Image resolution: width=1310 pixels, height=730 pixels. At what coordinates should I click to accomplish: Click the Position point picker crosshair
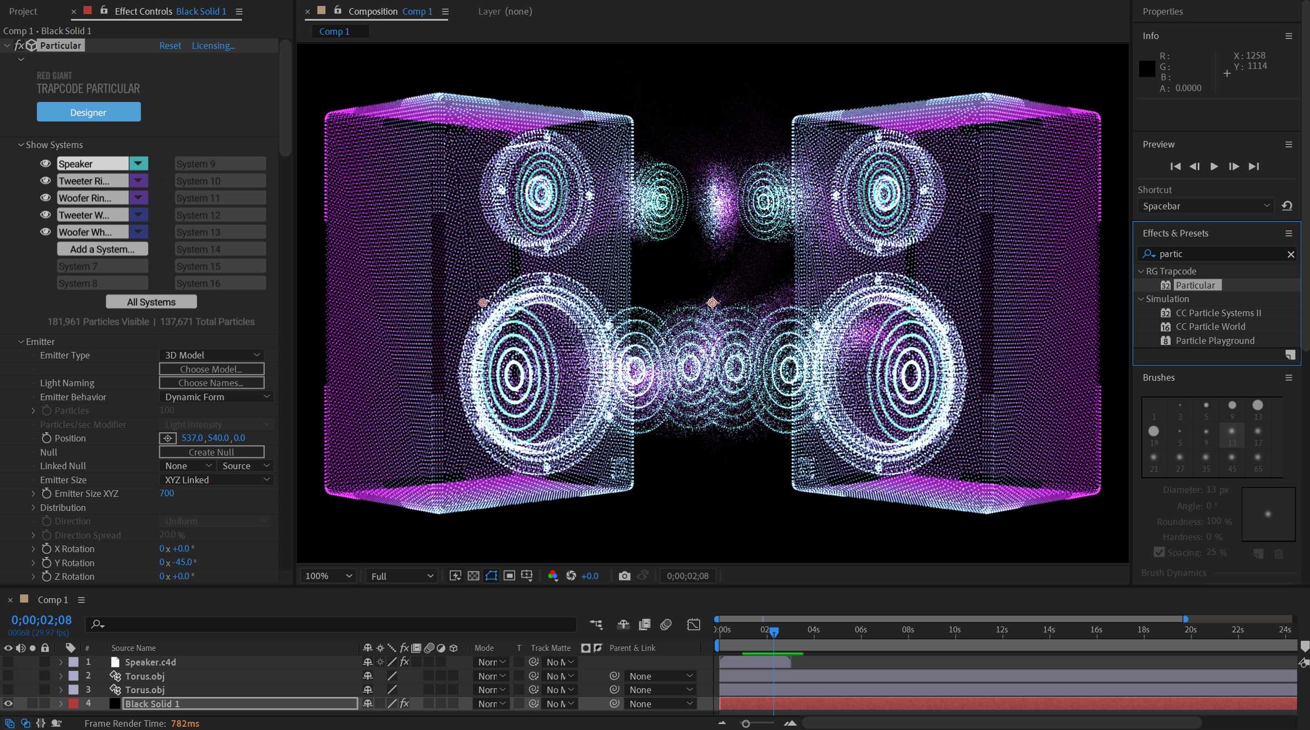pyautogui.click(x=168, y=438)
